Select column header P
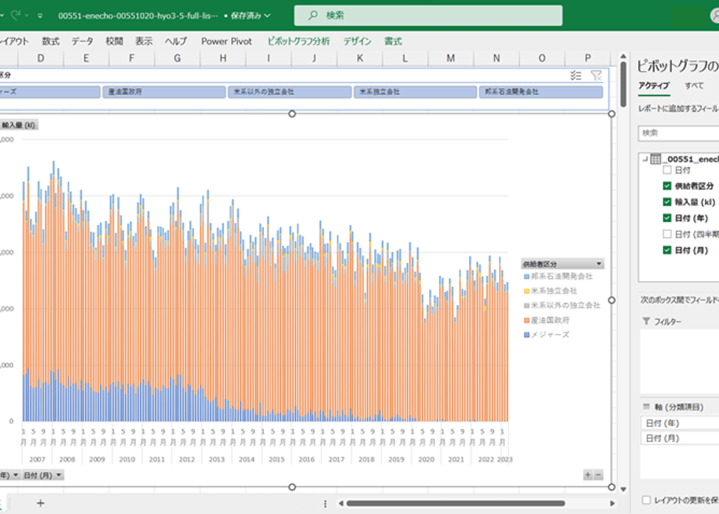 click(x=587, y=58)
